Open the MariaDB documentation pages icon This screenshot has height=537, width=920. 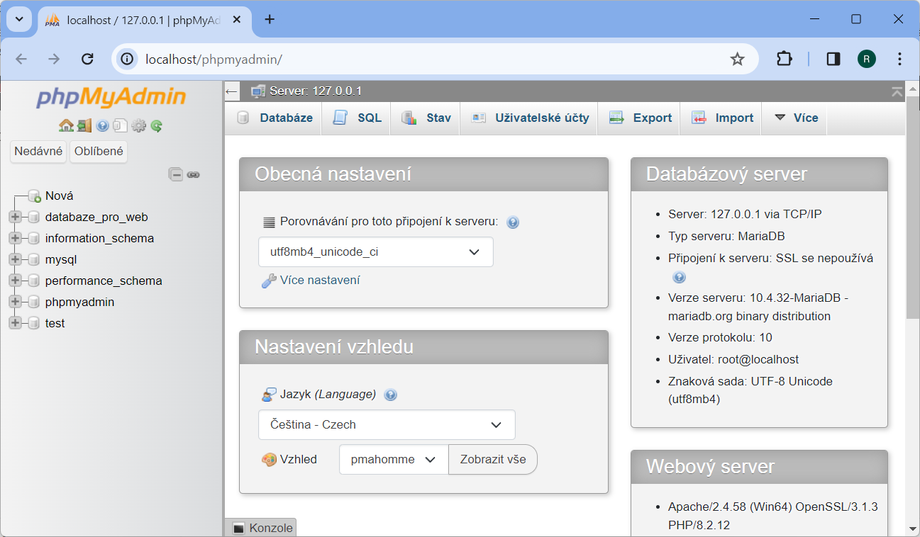[x=120, y=125]
